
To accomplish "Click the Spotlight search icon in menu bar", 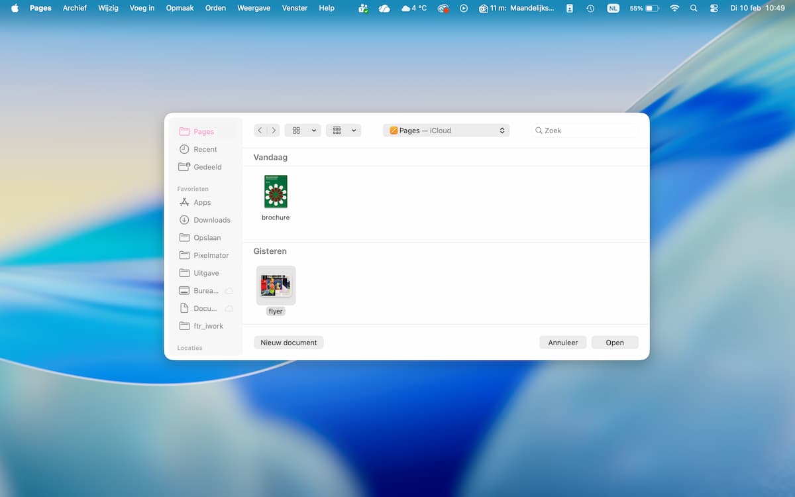I will 694,9.
